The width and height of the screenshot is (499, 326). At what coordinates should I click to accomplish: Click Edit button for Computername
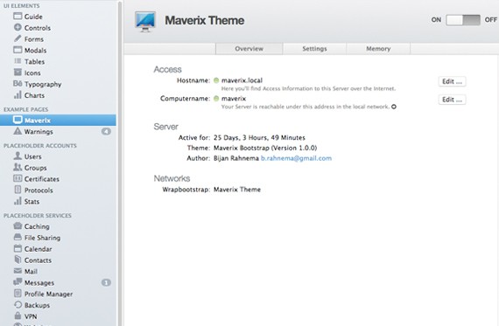coord(452,100)
